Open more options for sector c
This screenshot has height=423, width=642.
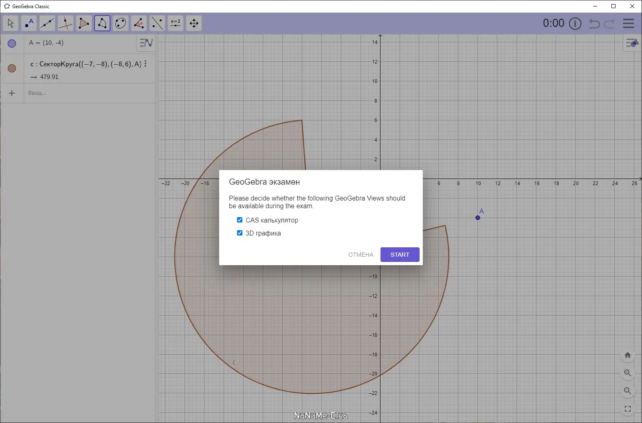145,64
